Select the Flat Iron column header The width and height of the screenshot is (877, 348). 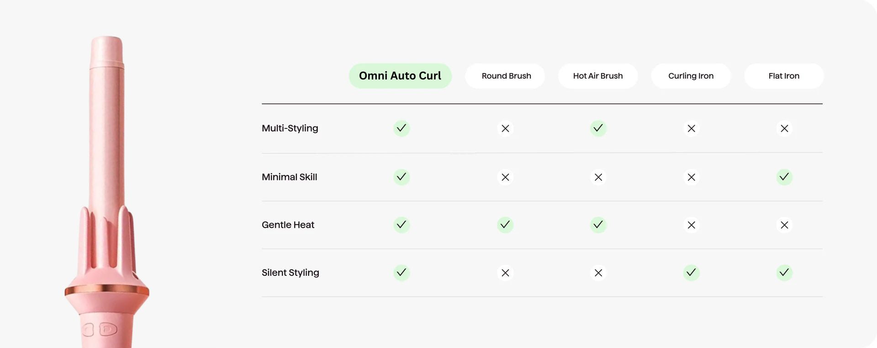784,76
